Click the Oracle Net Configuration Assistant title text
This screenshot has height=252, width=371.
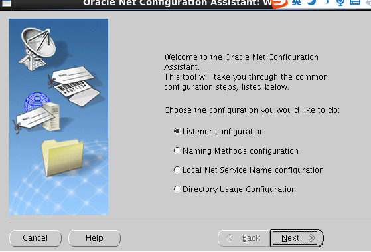click(177, 3)
